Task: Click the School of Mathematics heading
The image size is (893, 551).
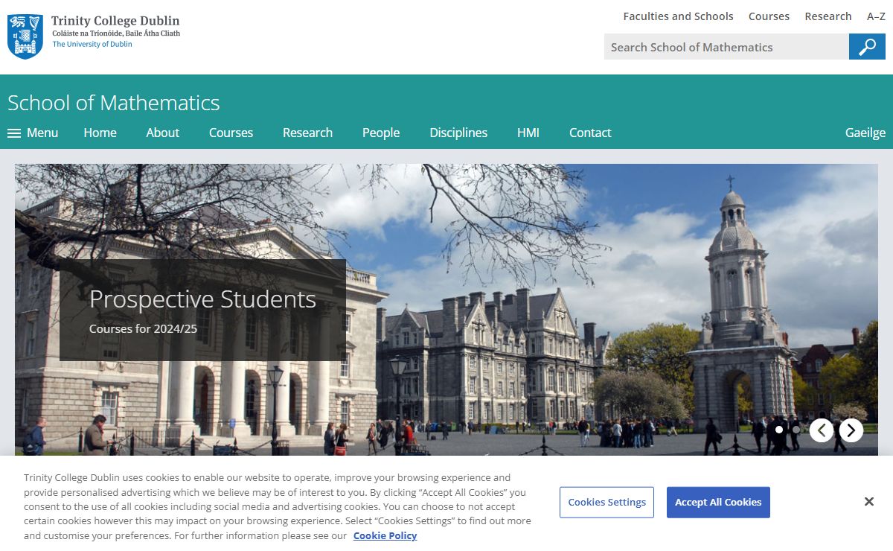Action: pyautogui.click(x=114, y=103)
